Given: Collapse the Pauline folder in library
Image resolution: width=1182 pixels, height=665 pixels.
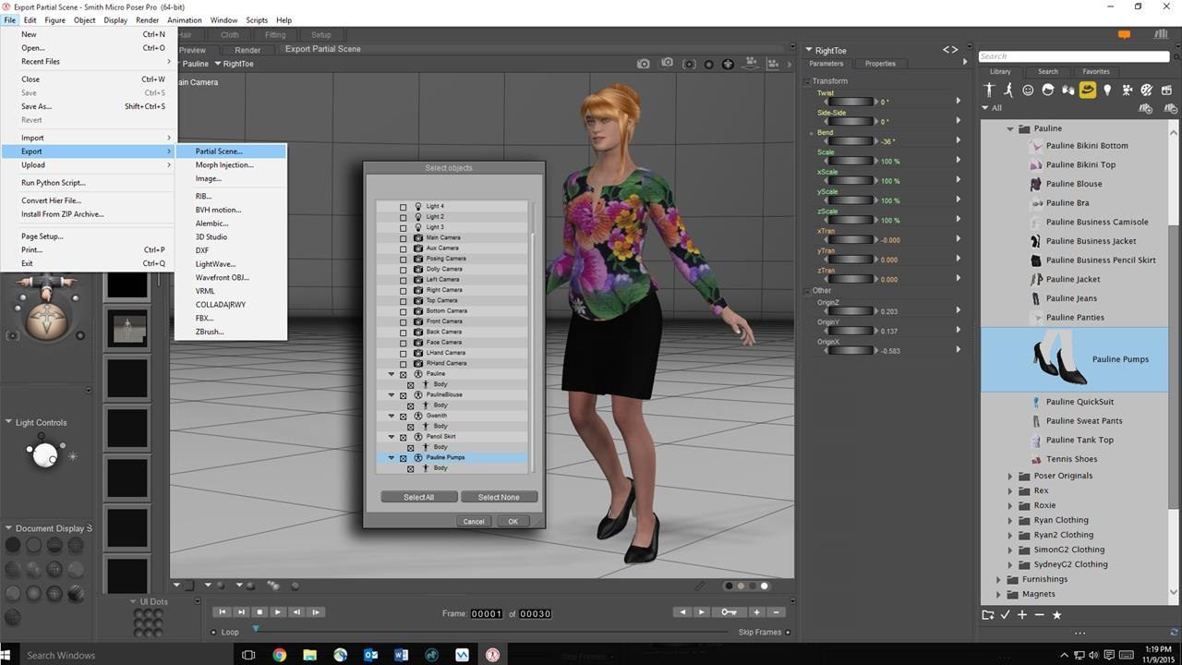Looking at the screenshot, I should 1010,128.
